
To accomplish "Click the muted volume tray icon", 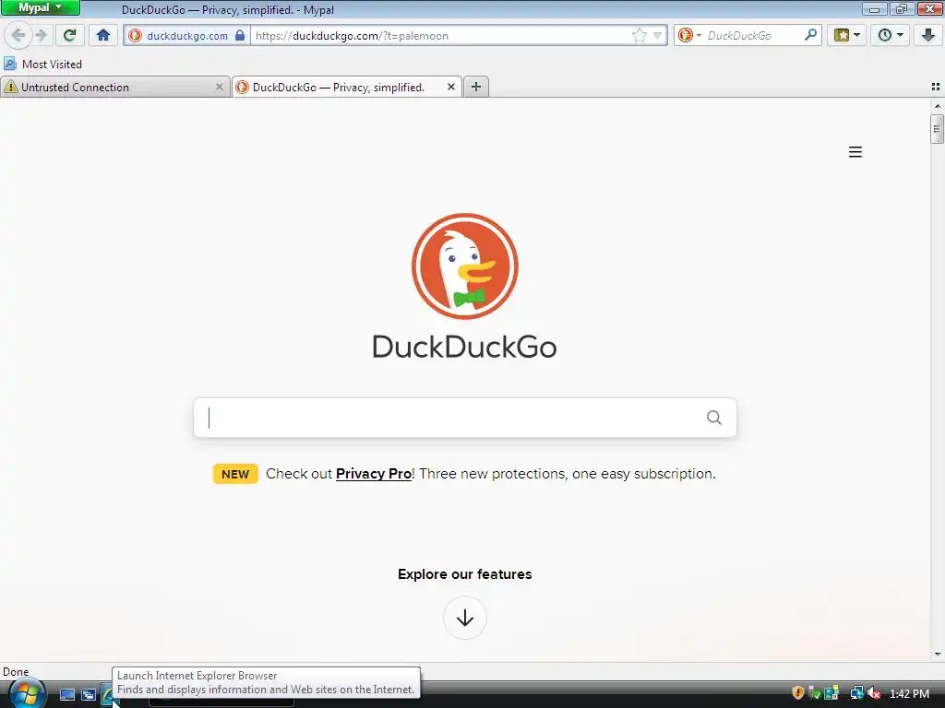I will (874, 693).
